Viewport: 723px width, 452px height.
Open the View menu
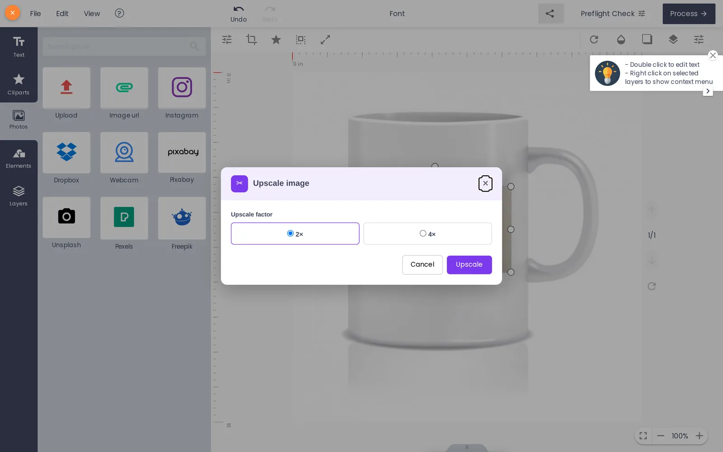92,14
